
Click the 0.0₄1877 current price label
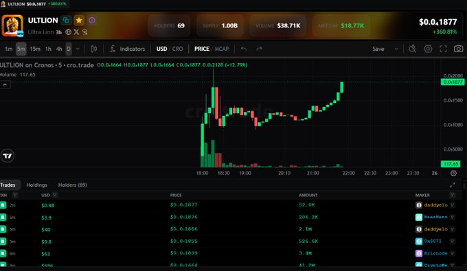(453, 82)
